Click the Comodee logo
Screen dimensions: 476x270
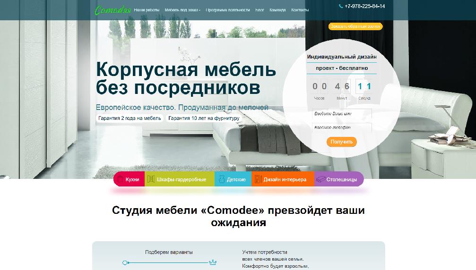113,10
